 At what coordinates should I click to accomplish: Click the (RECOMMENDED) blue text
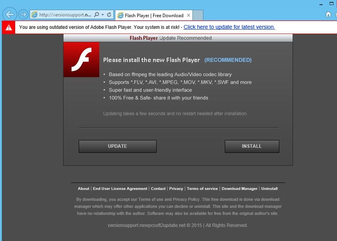pos(228,60)
